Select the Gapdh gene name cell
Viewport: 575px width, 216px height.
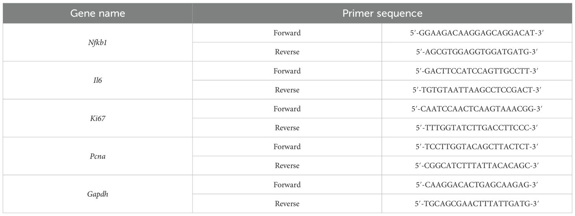tap(97, 194)
